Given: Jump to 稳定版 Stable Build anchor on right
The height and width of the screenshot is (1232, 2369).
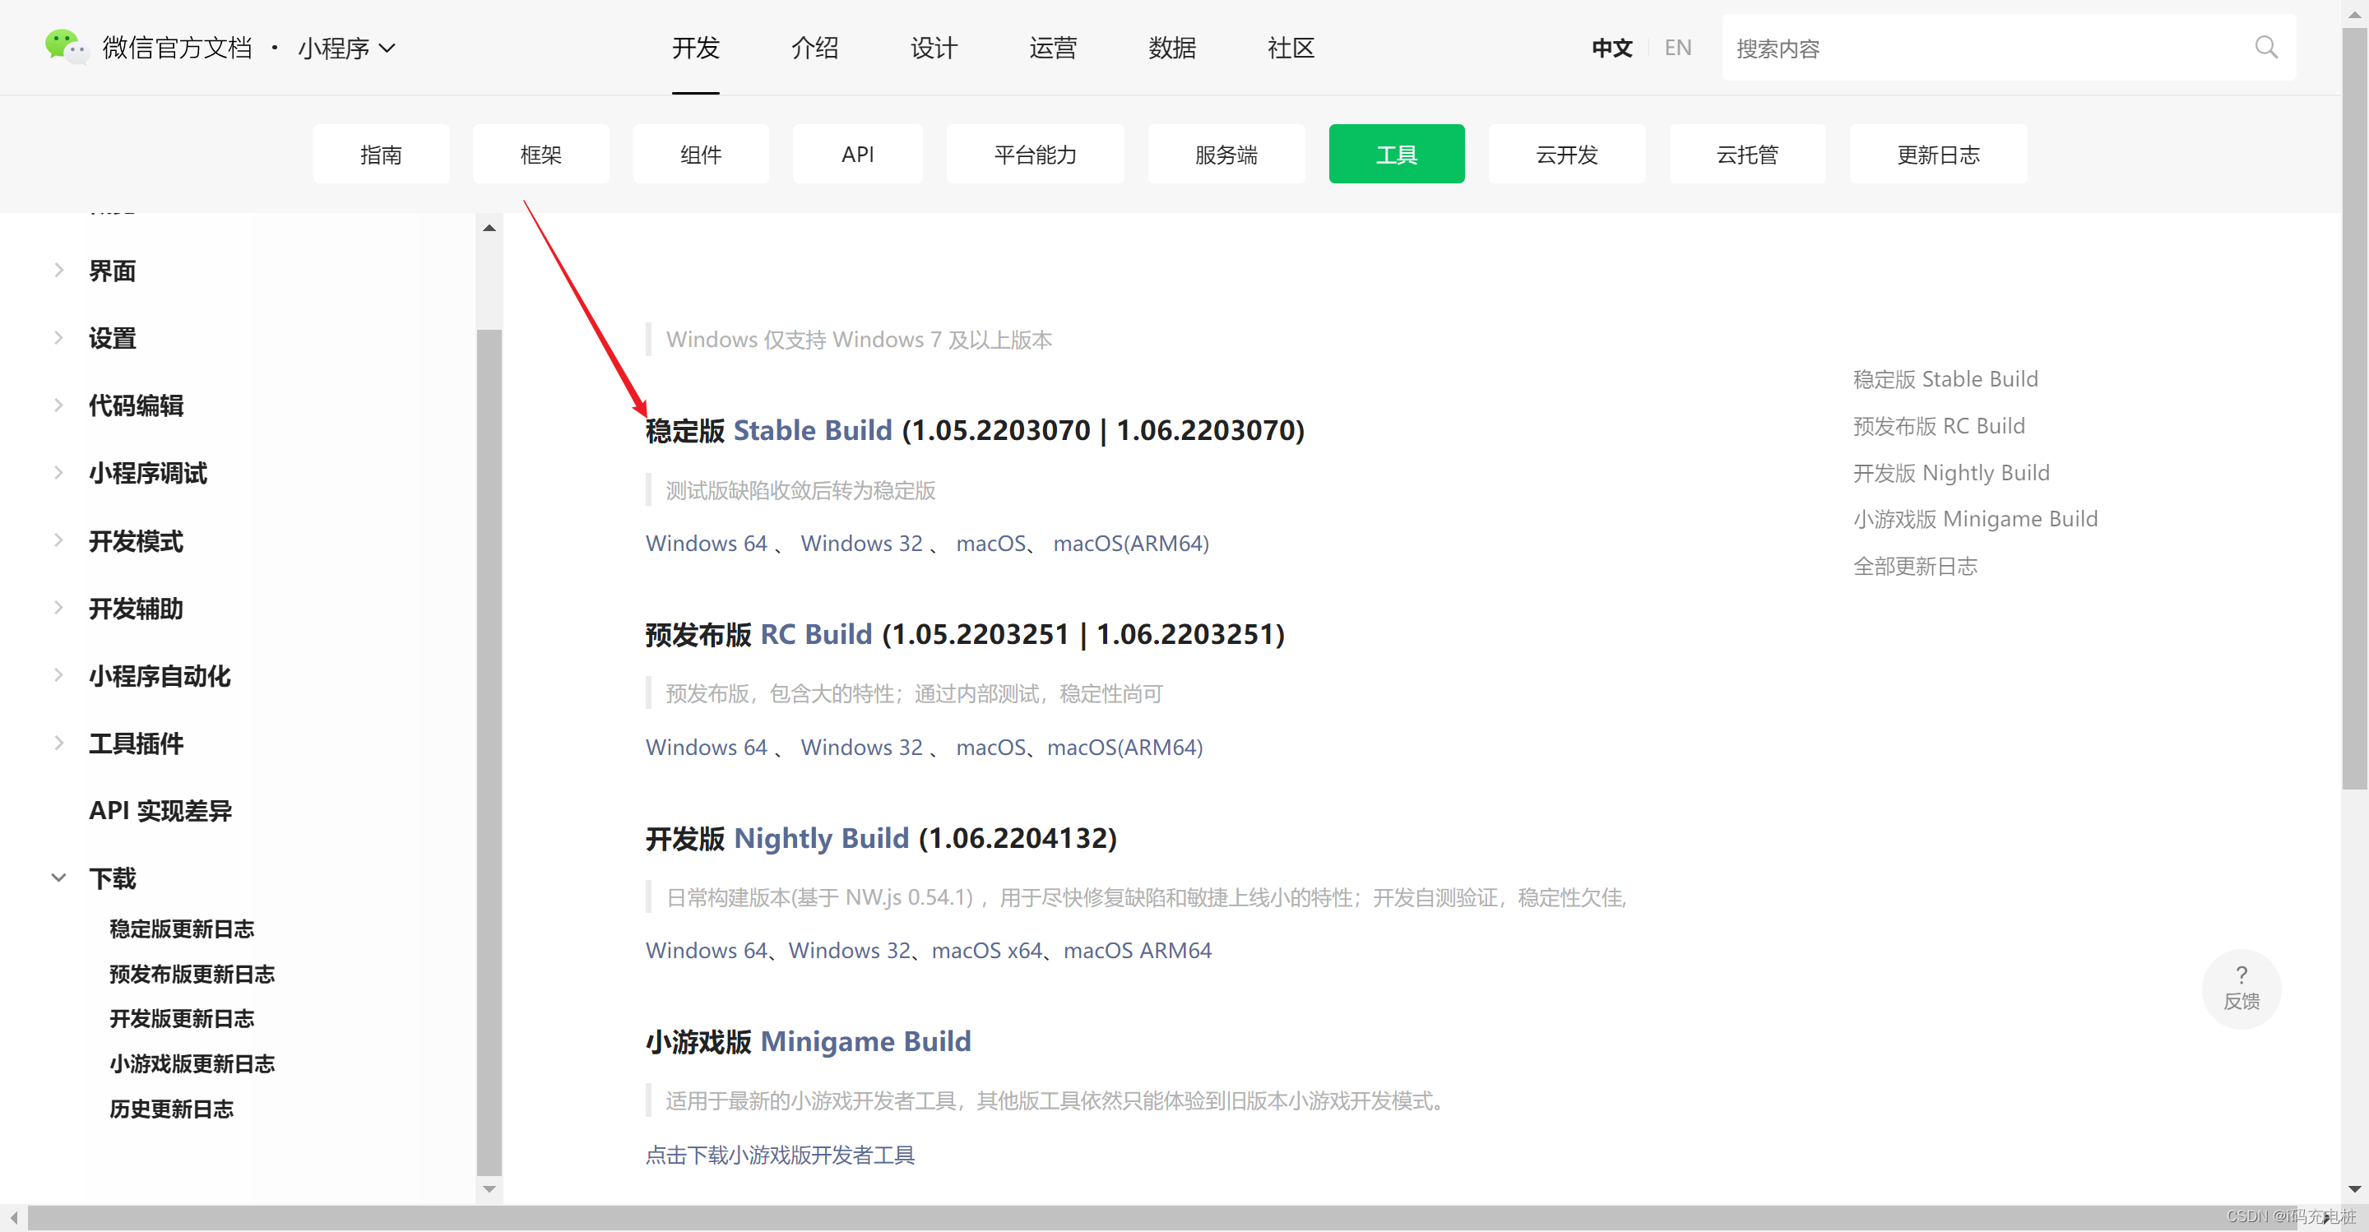Looking at the screenshot, I should (x=1945, y=379).
